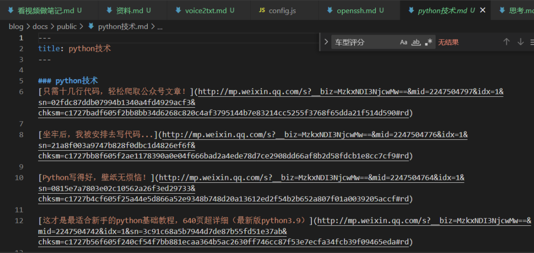Image resolution: width=534 pixels, height=253 pixels.
Task: Click line number 10 in gutter
Action: [19, 178]
